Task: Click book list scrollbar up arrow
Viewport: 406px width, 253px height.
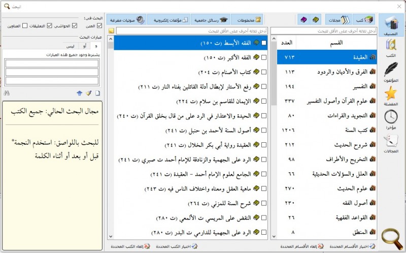Action: click(111, 39)
